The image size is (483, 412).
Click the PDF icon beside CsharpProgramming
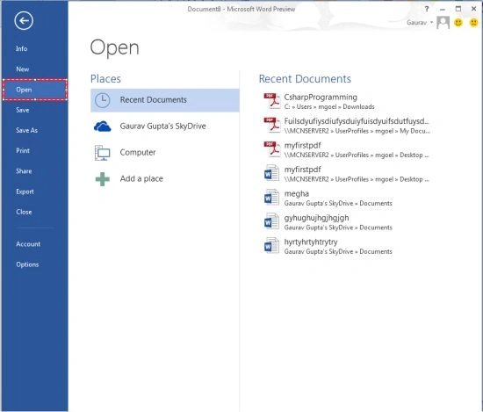tap(271, 101)
